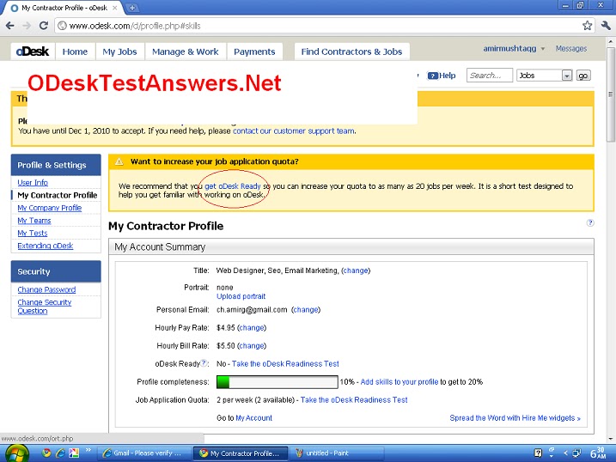The height and width of the screenshot is (462, 616).
Task: Open User Info in sidebar
Action: pyautogui.click(x=33, y=183)
